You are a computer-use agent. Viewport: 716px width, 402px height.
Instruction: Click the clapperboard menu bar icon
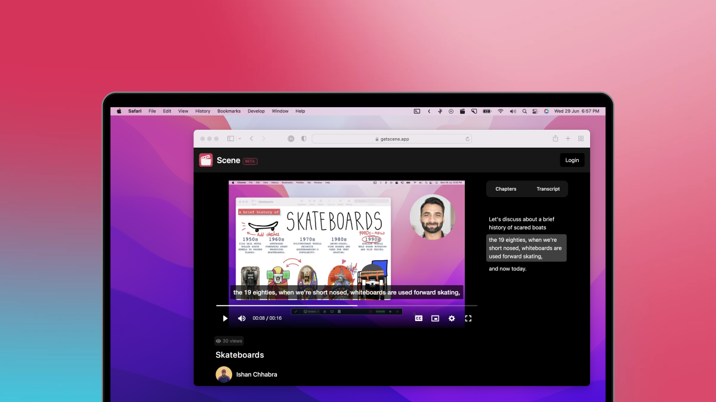click(x=462, y=111)
